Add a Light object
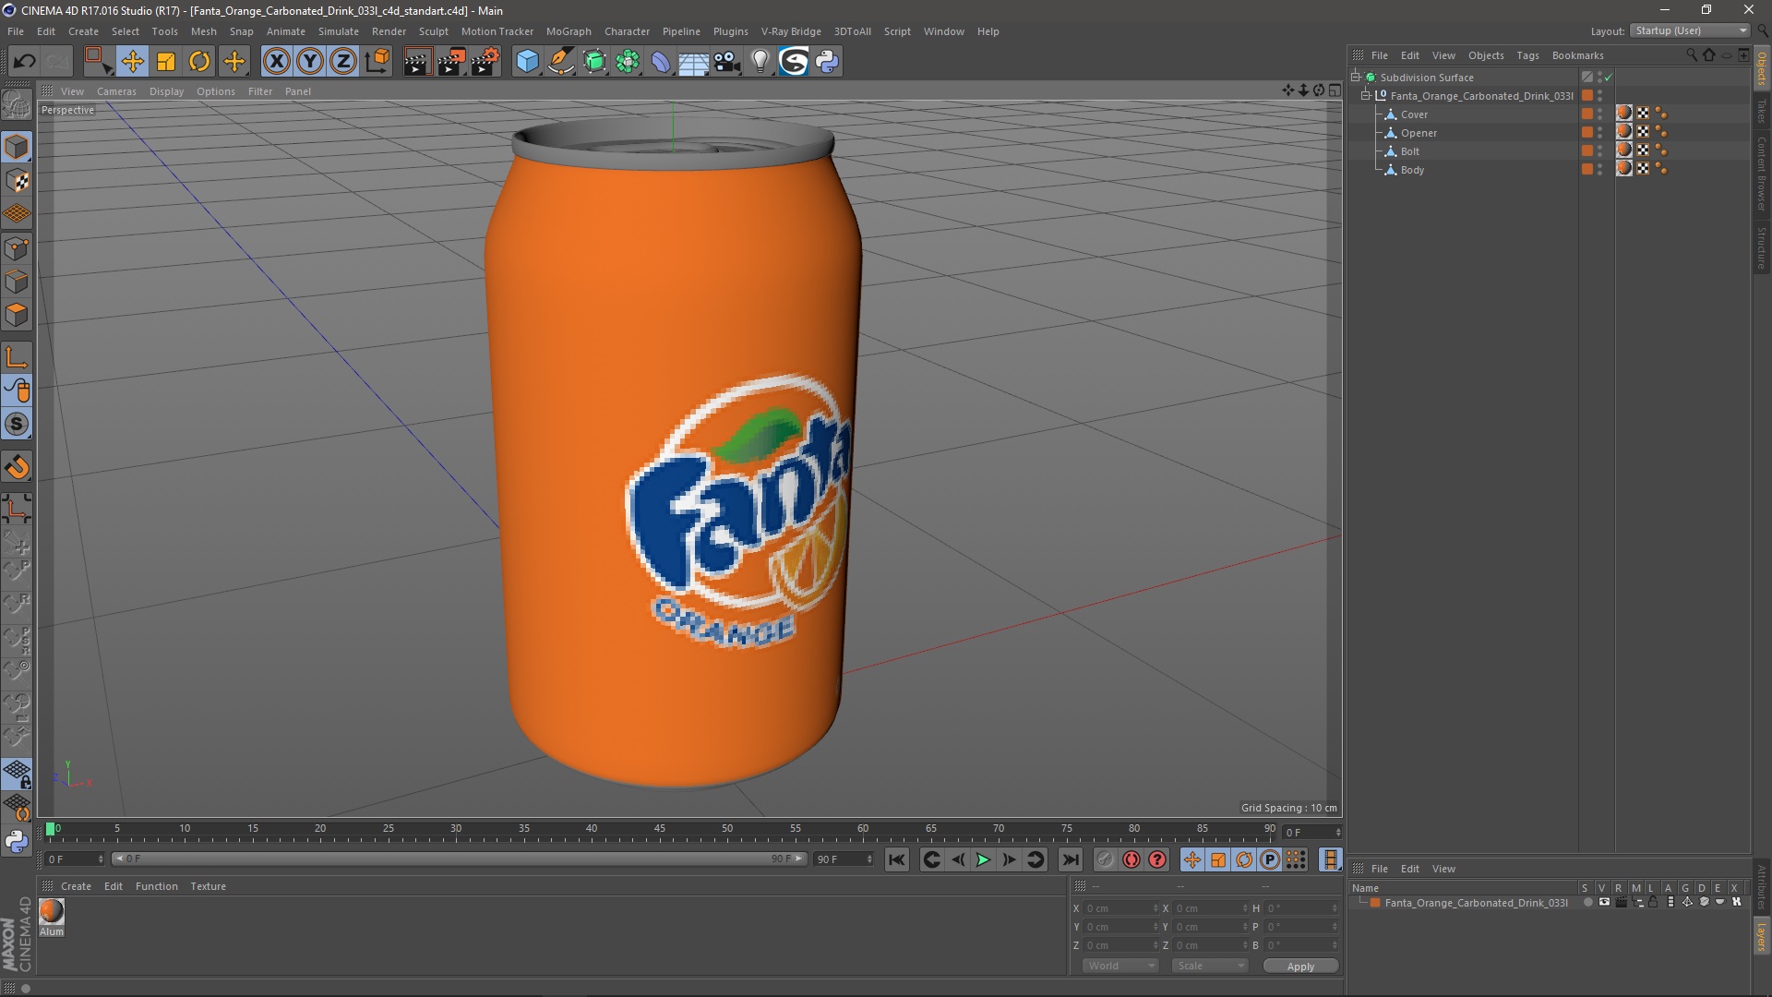 760,61
